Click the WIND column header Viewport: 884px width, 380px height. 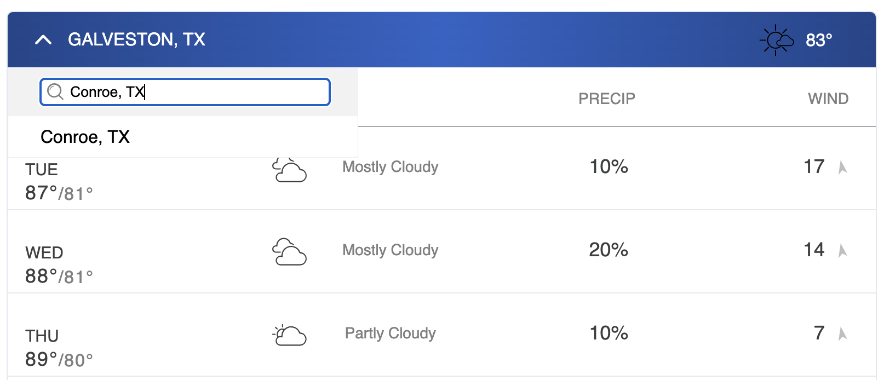(828, 99)
